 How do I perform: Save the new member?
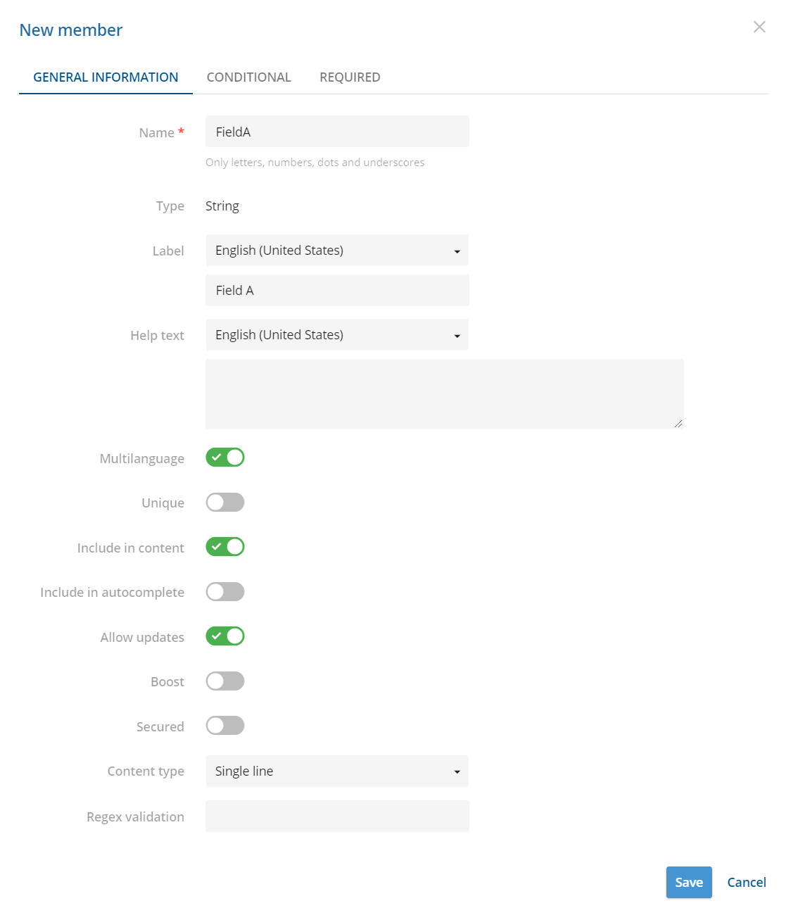click(689, 883)
